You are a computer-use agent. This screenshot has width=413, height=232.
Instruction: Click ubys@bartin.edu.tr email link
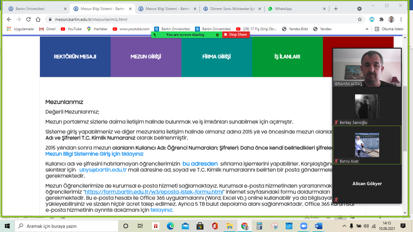tap(103, 170)
